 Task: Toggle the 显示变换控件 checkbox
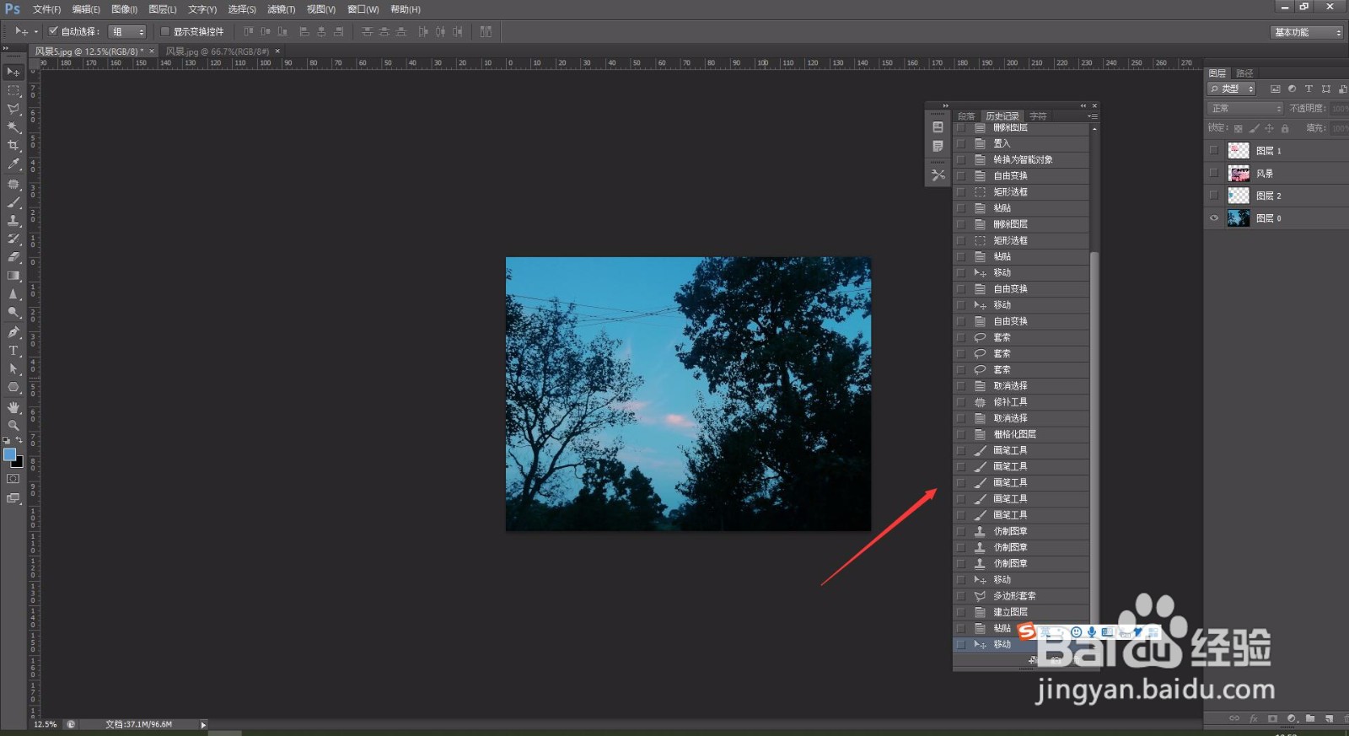coord(165,31)
